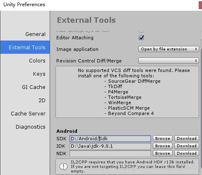202x175 pixels.
Task: Focus the empty NDK path field
Action: coord(110,153)
